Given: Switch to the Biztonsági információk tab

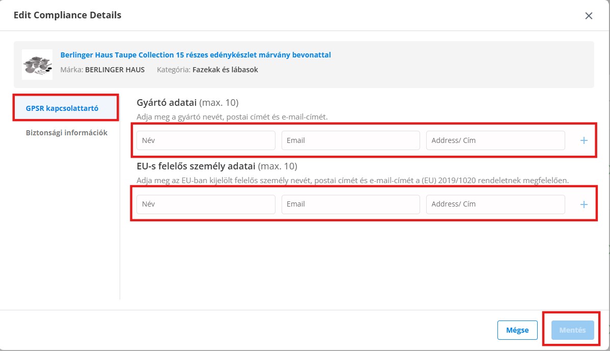Looking at the screenshot, I should pos(67,133).
